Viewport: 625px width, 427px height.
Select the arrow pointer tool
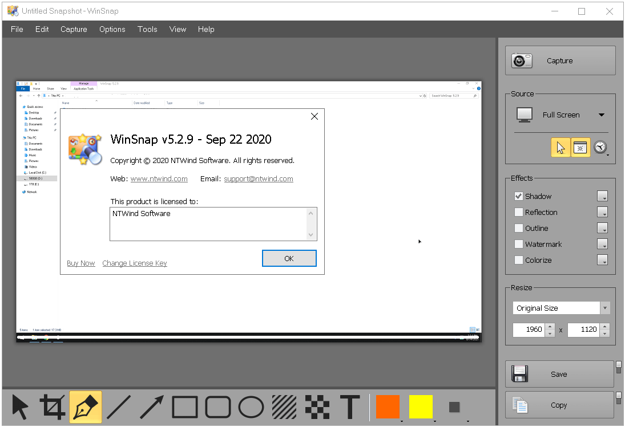click(19, 406)
